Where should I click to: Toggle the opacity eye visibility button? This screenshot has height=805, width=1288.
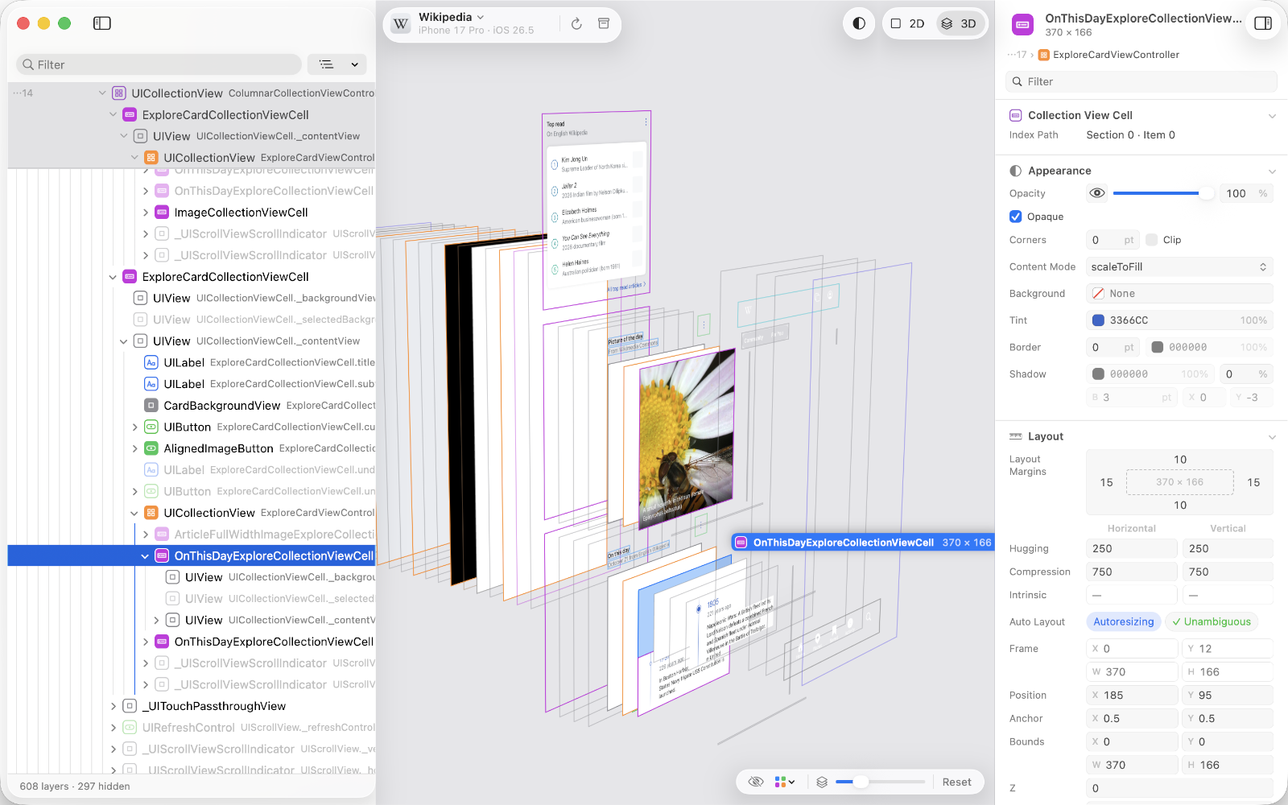[x=1096, y=193]
